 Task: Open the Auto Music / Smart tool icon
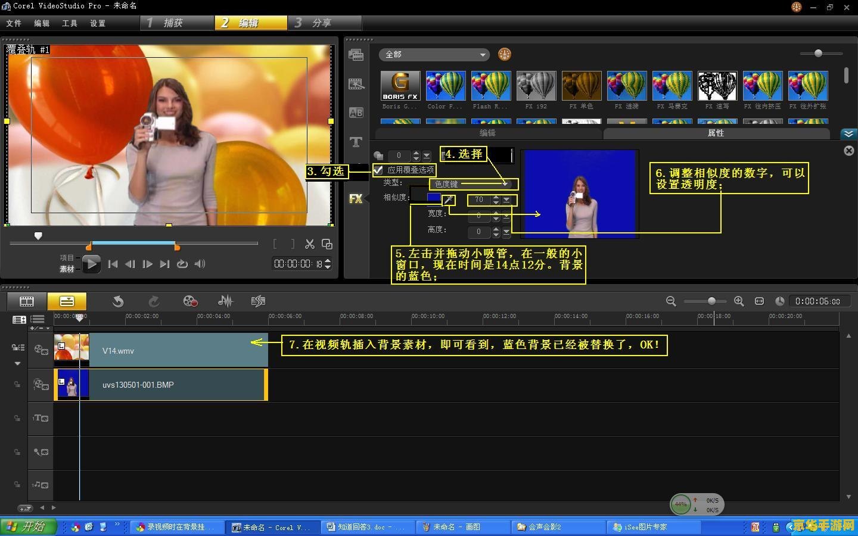pos(258,301)
